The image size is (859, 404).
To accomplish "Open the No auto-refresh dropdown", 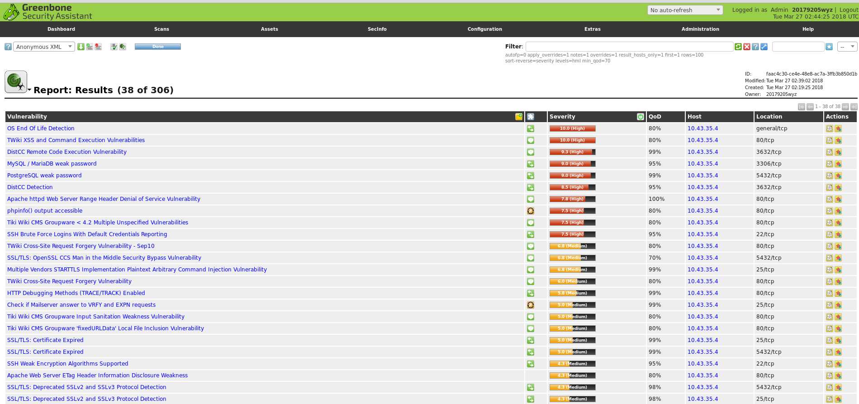I will tap(685, 10).
